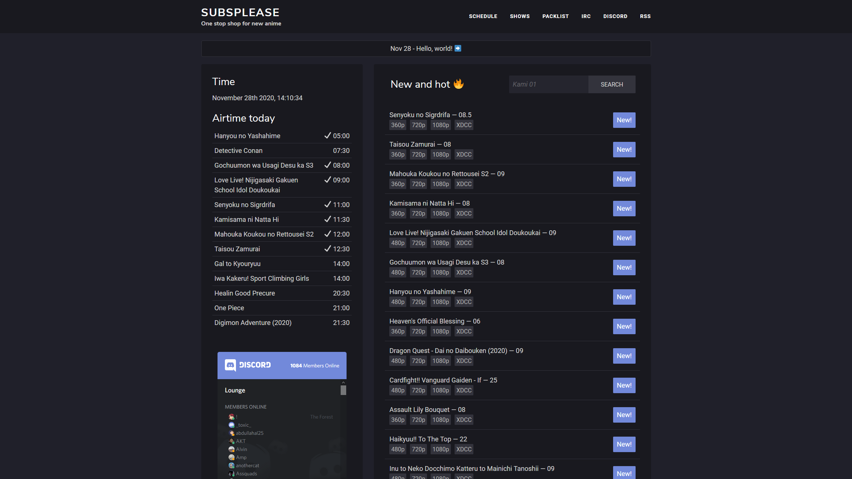Click the fire icon beside New and hot
The height and width of the screenshot is (479, 852).
458,84
